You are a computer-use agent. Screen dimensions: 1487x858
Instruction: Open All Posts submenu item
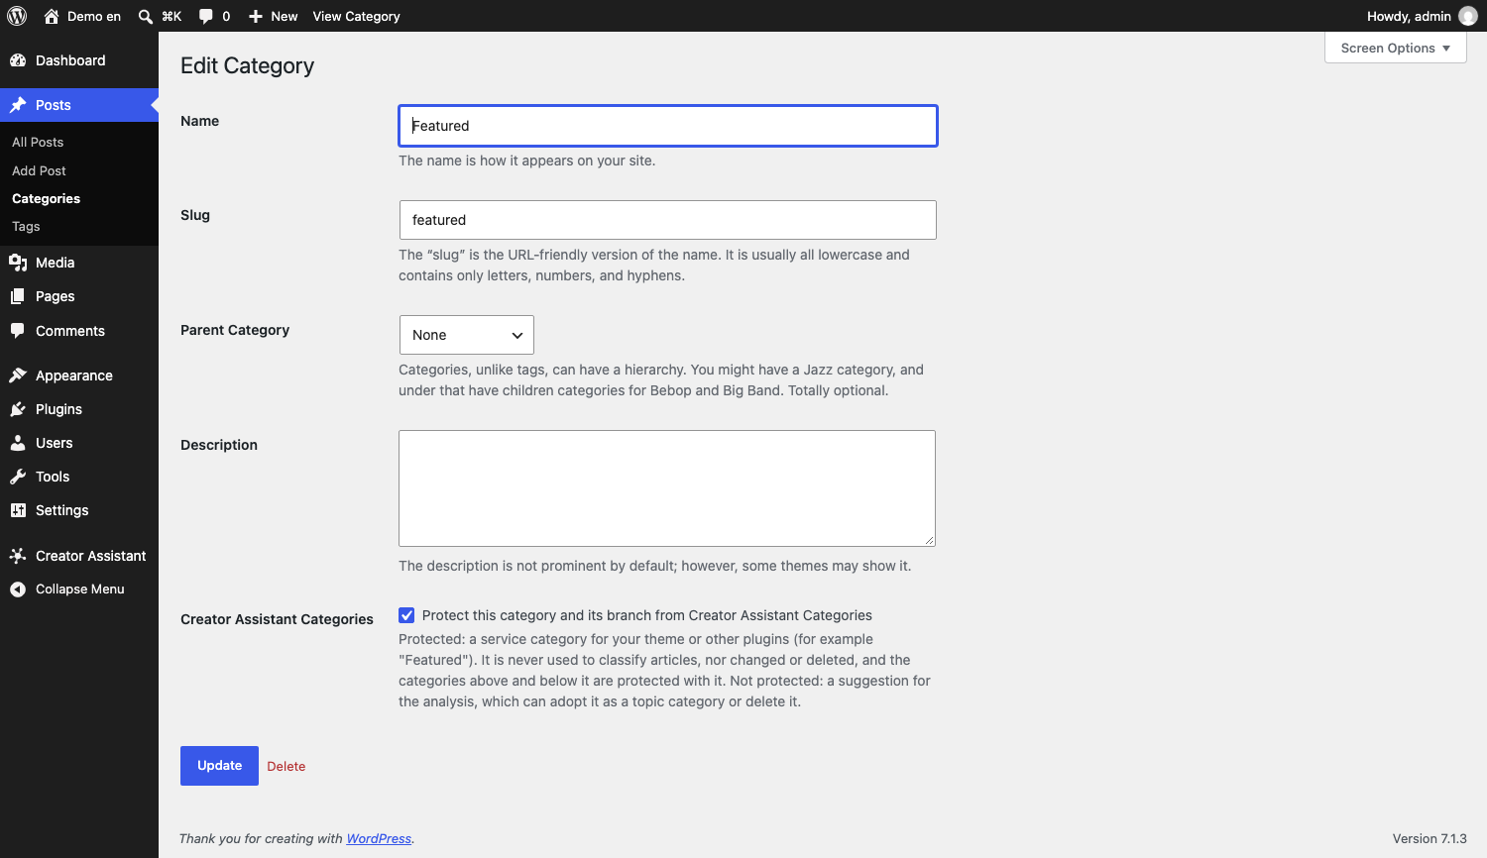pyautogui.click(x=38, y=142)
